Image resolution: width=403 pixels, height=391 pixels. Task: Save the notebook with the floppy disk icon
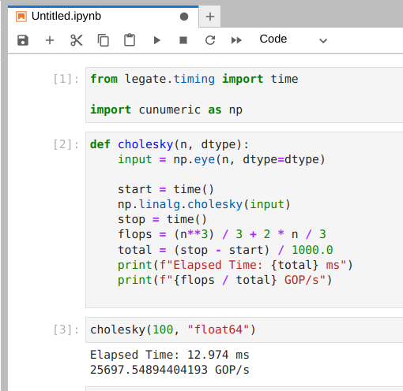click(23, 40)
